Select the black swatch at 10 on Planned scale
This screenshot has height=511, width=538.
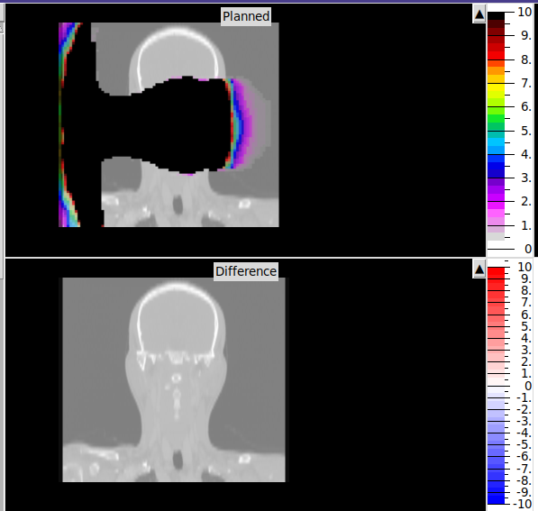496,16
